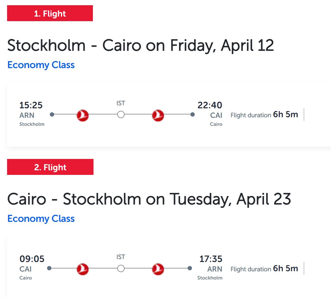Click second Turkish Airlines logo on Stockholm-Cairo route
This screenshot has height=297, width=331.
158,115
